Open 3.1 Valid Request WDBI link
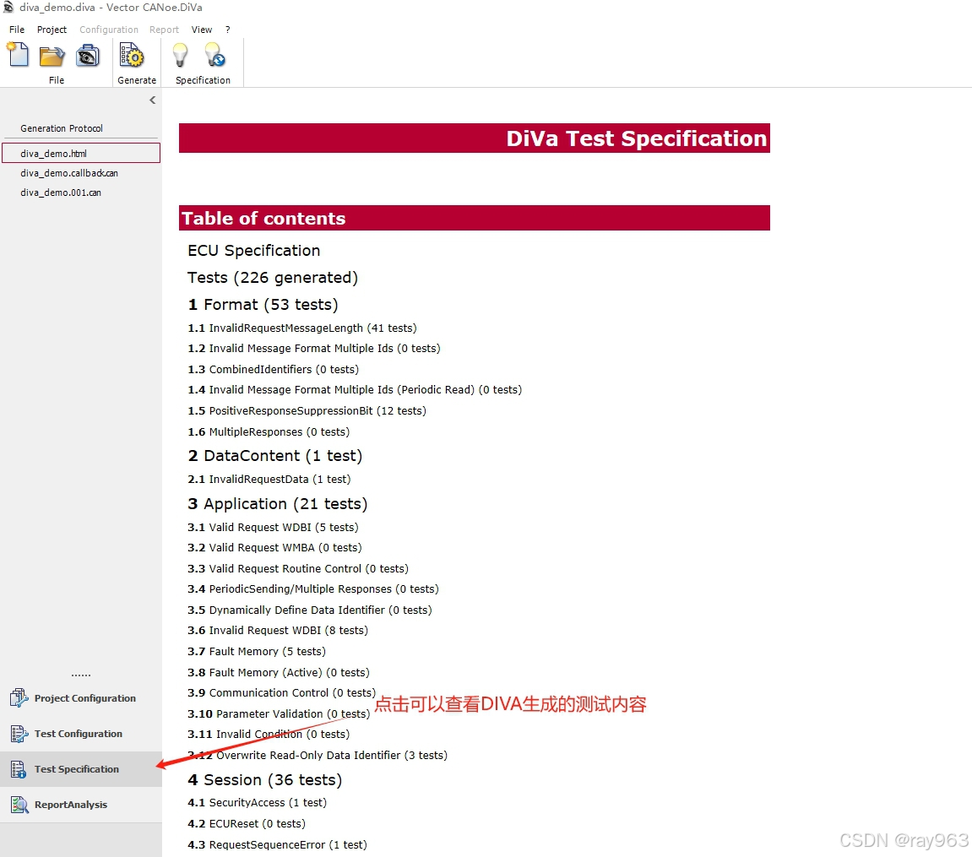 (x=273, y=528)
